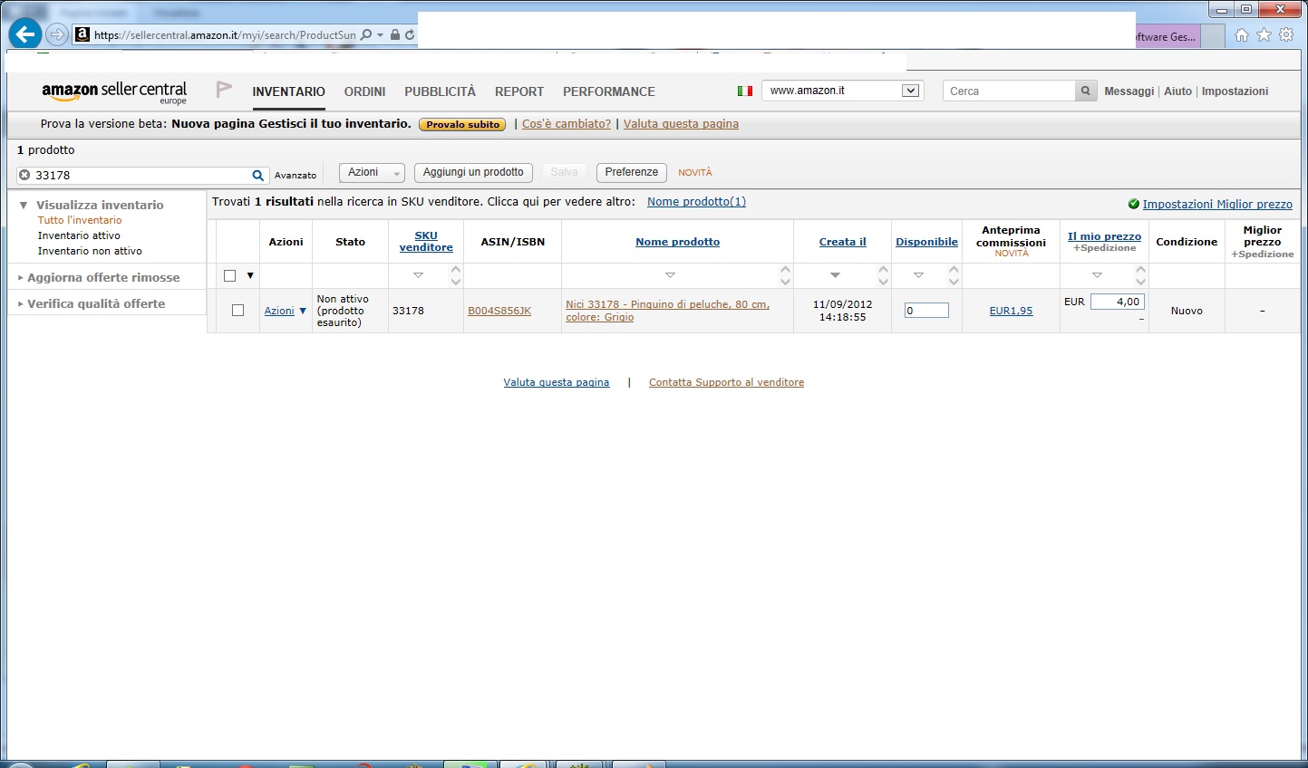
Task: Open the filter arrow under Nome prodotto column
Action: (670, 275)
